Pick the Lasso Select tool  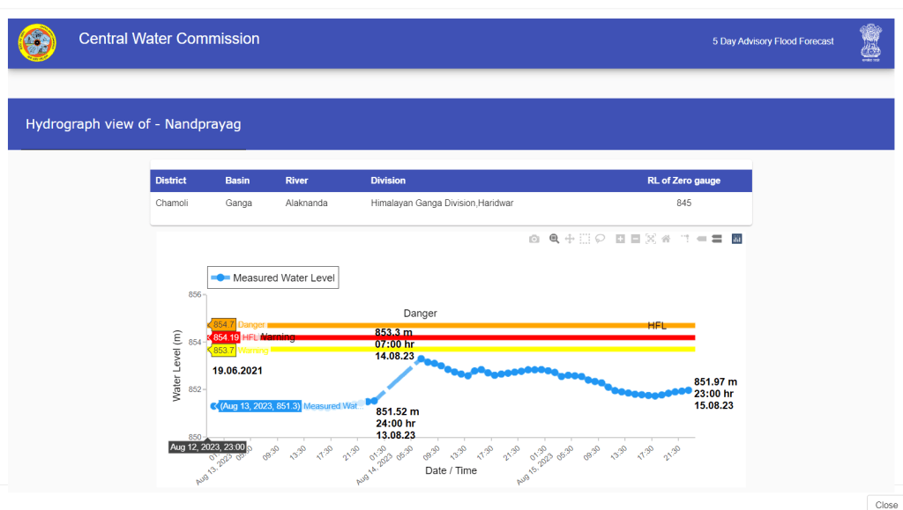[600, 239]
